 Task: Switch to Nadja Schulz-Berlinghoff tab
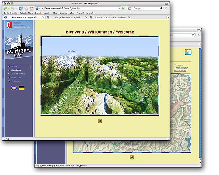point(67,17)
